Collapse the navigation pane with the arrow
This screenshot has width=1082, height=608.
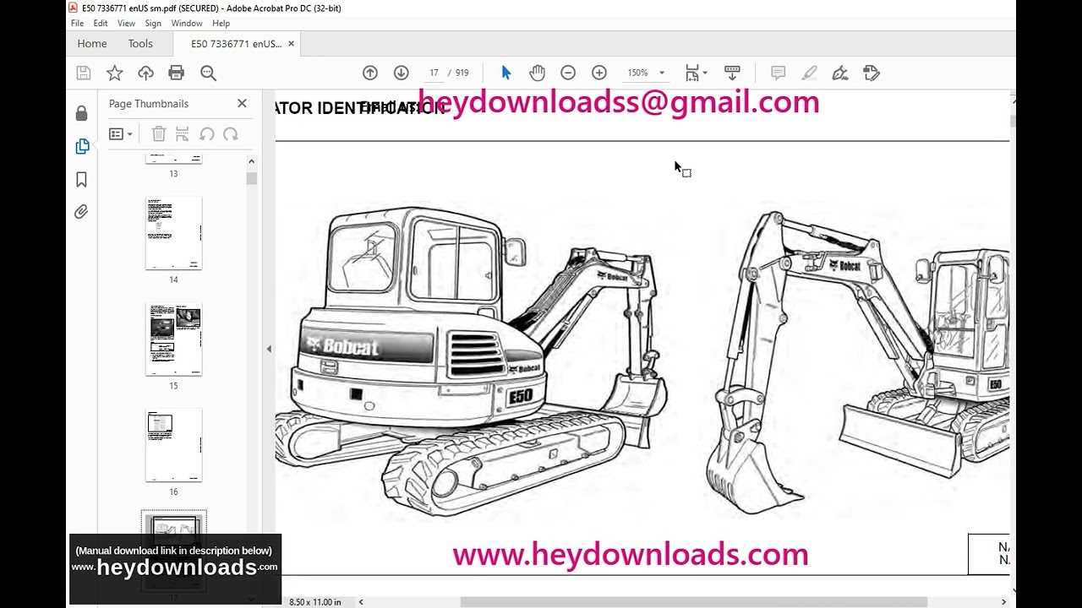point(269,349)
